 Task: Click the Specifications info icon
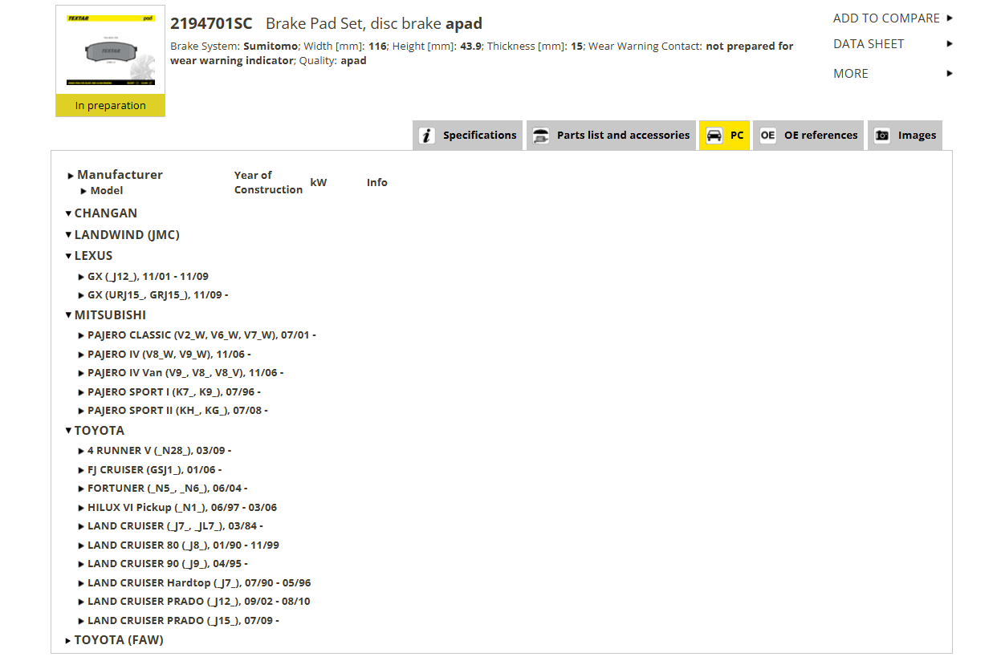(428, 136)
